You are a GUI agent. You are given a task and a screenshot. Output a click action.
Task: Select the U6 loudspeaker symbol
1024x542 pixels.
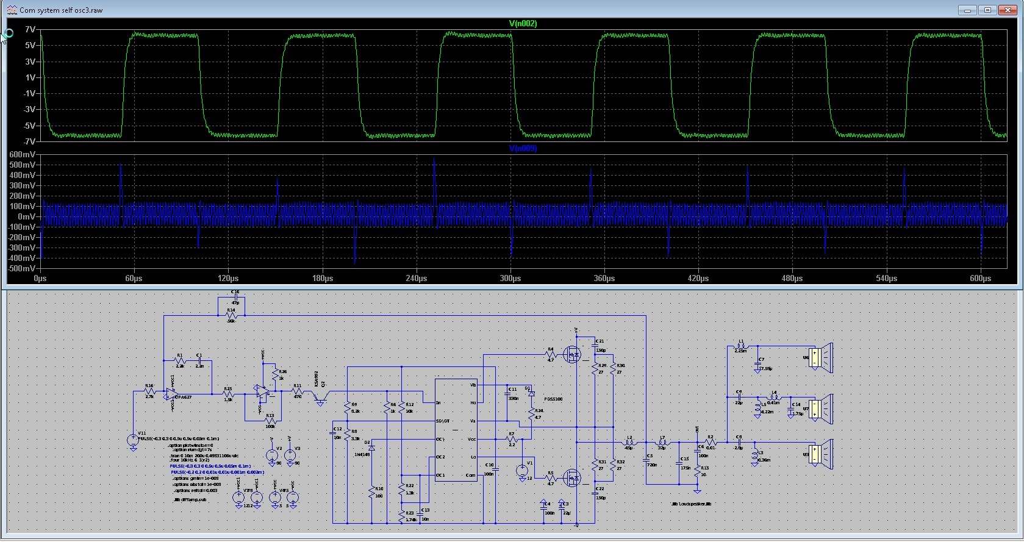(x=820, y=357)
